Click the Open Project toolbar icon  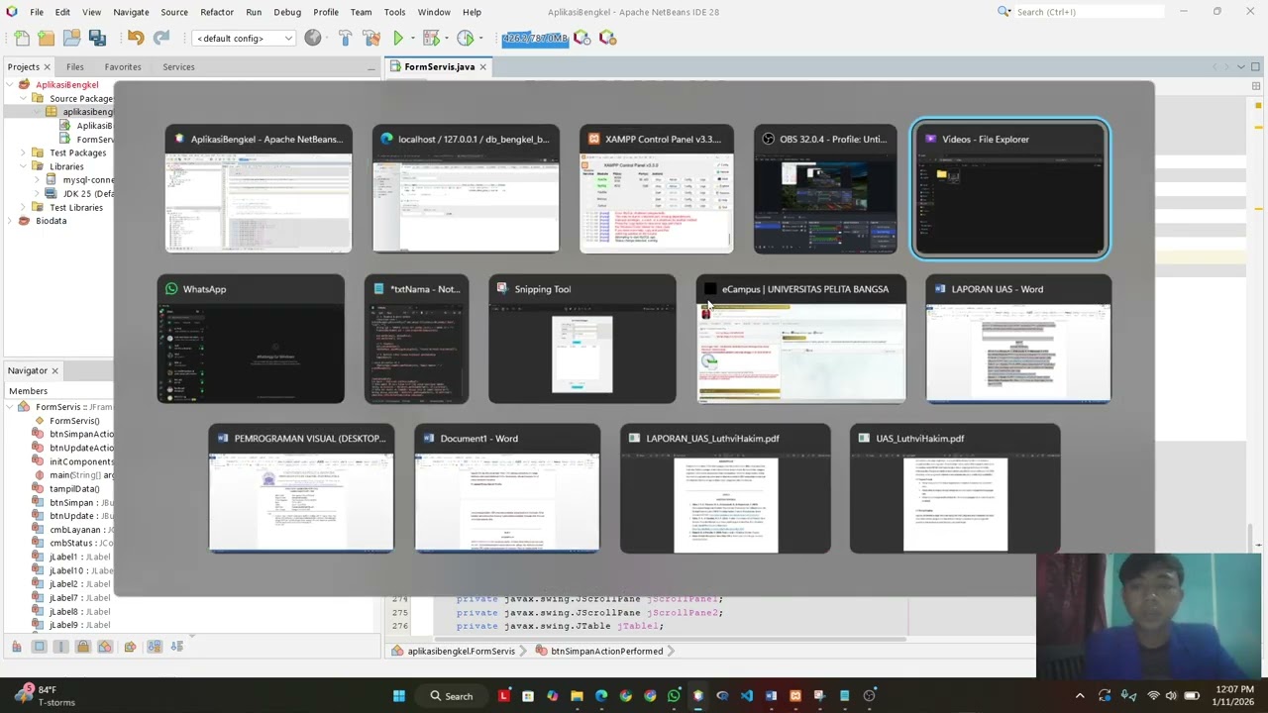[71, 38]
